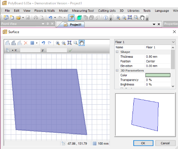Click the zoom in magnifier in Surface dialog

tap(57, 43)
